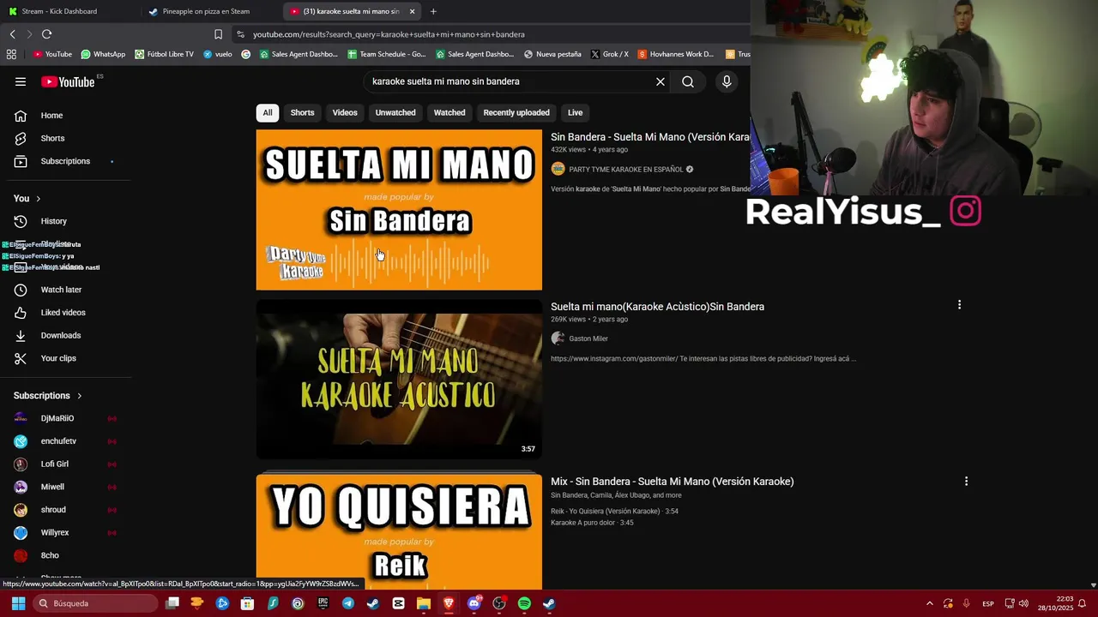Open Epic Games Launcher in taskbar

pyautogui.click(x=323, y=603)
